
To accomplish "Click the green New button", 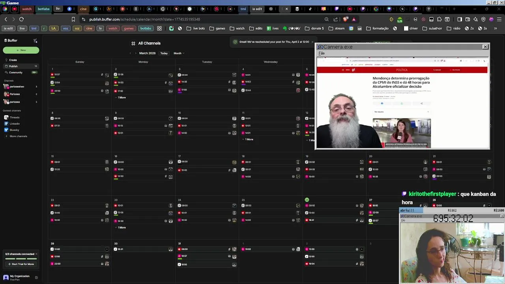I will 21,50.
